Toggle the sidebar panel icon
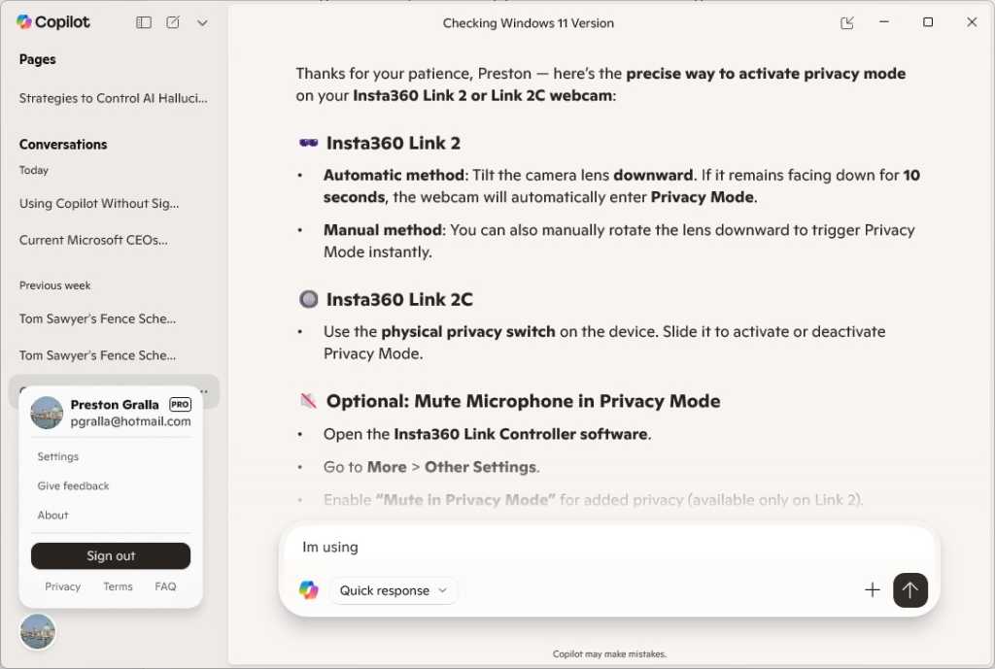Image resolution: width=995 pixels, height=669 pixels. 143,21
